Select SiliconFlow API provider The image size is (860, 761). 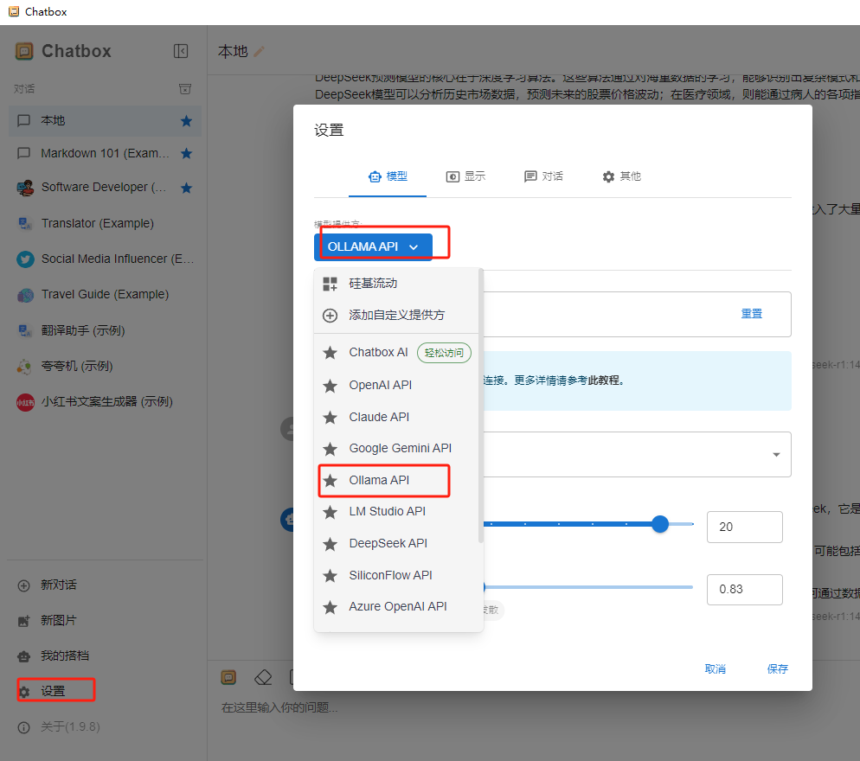coord(396,575)
